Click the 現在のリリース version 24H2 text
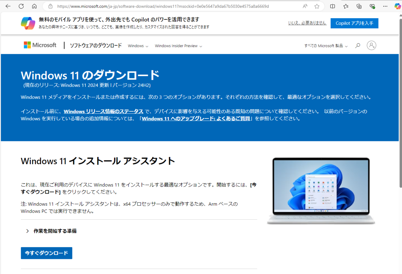This screenshot has height=274, width=402. click(87, 85)
